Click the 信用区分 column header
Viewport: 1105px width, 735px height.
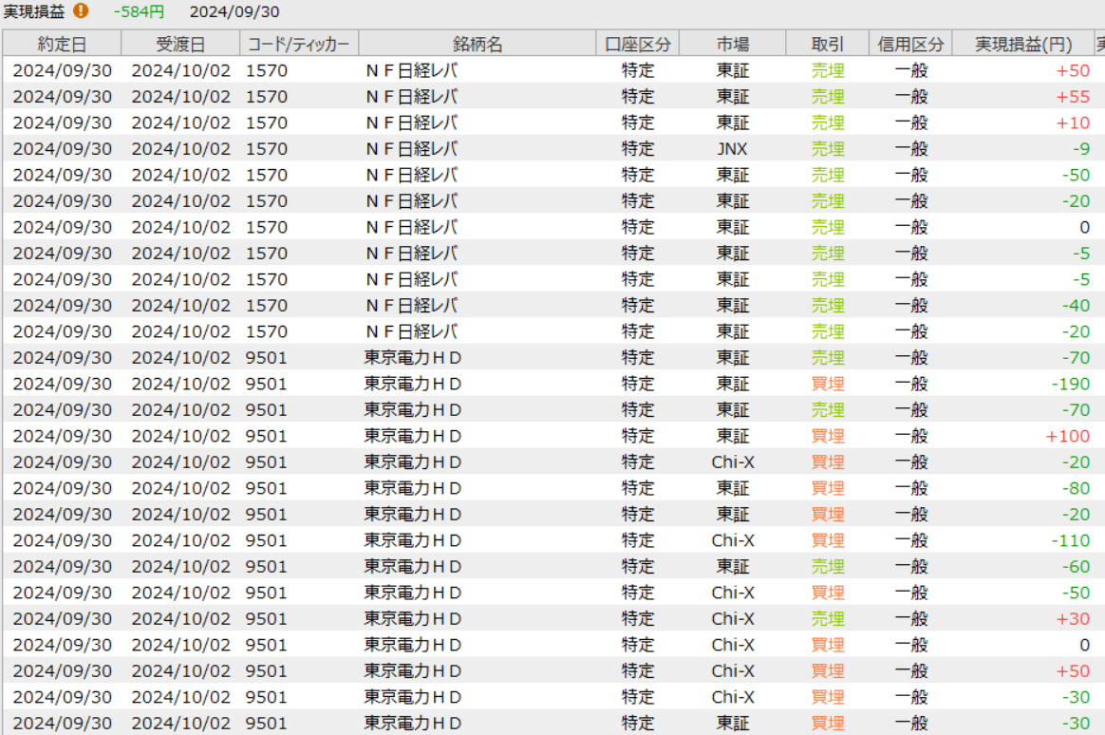coord(910,44)
